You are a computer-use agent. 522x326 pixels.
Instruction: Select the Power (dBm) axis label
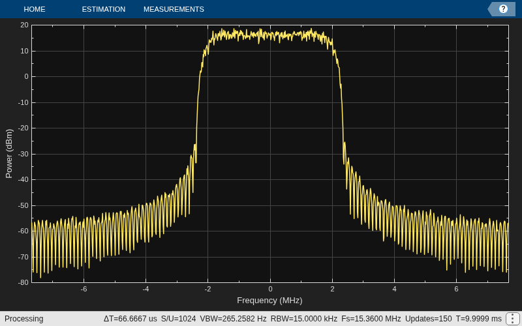9,154
